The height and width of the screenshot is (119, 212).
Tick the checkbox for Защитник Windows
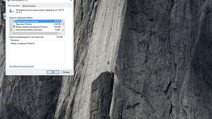coord(11,24)
